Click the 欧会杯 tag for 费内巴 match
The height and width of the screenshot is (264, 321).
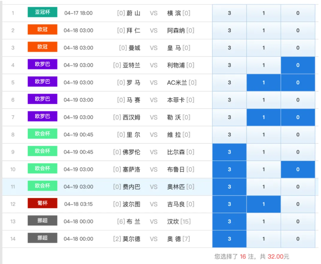(x=42, y=186)
